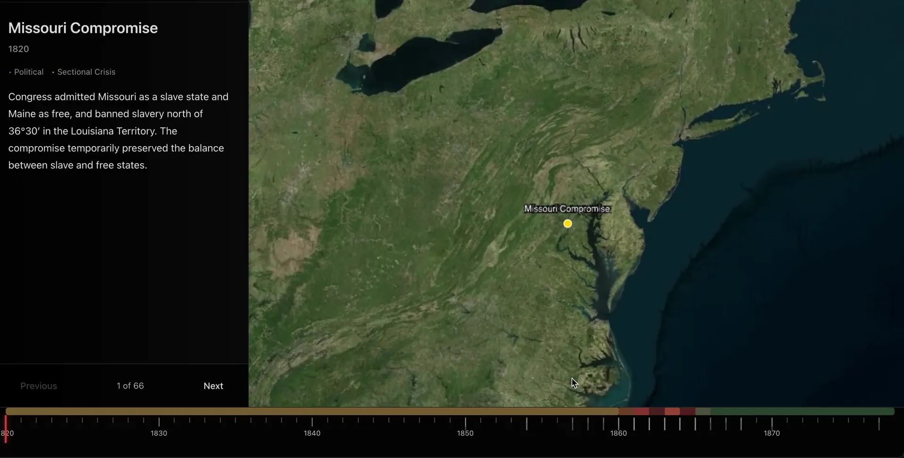Screen dimensions: 904x458
Task: Click the yellow Missouri Compromise map marker
Action: [x=567, y=224]
